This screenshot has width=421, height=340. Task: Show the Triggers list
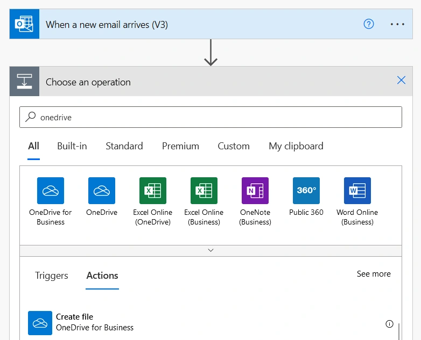point(52,276)
